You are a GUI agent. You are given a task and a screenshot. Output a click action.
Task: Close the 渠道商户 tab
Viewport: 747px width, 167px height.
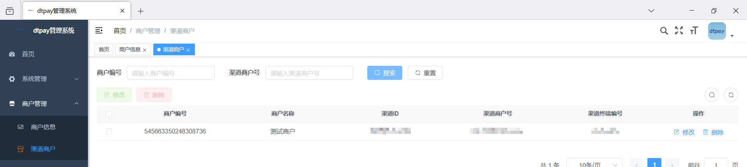[188, 50]
